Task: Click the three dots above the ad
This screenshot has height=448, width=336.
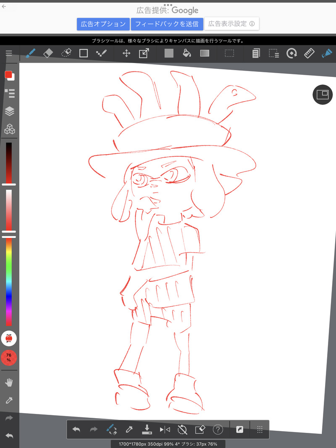Action: pos(168,5)
